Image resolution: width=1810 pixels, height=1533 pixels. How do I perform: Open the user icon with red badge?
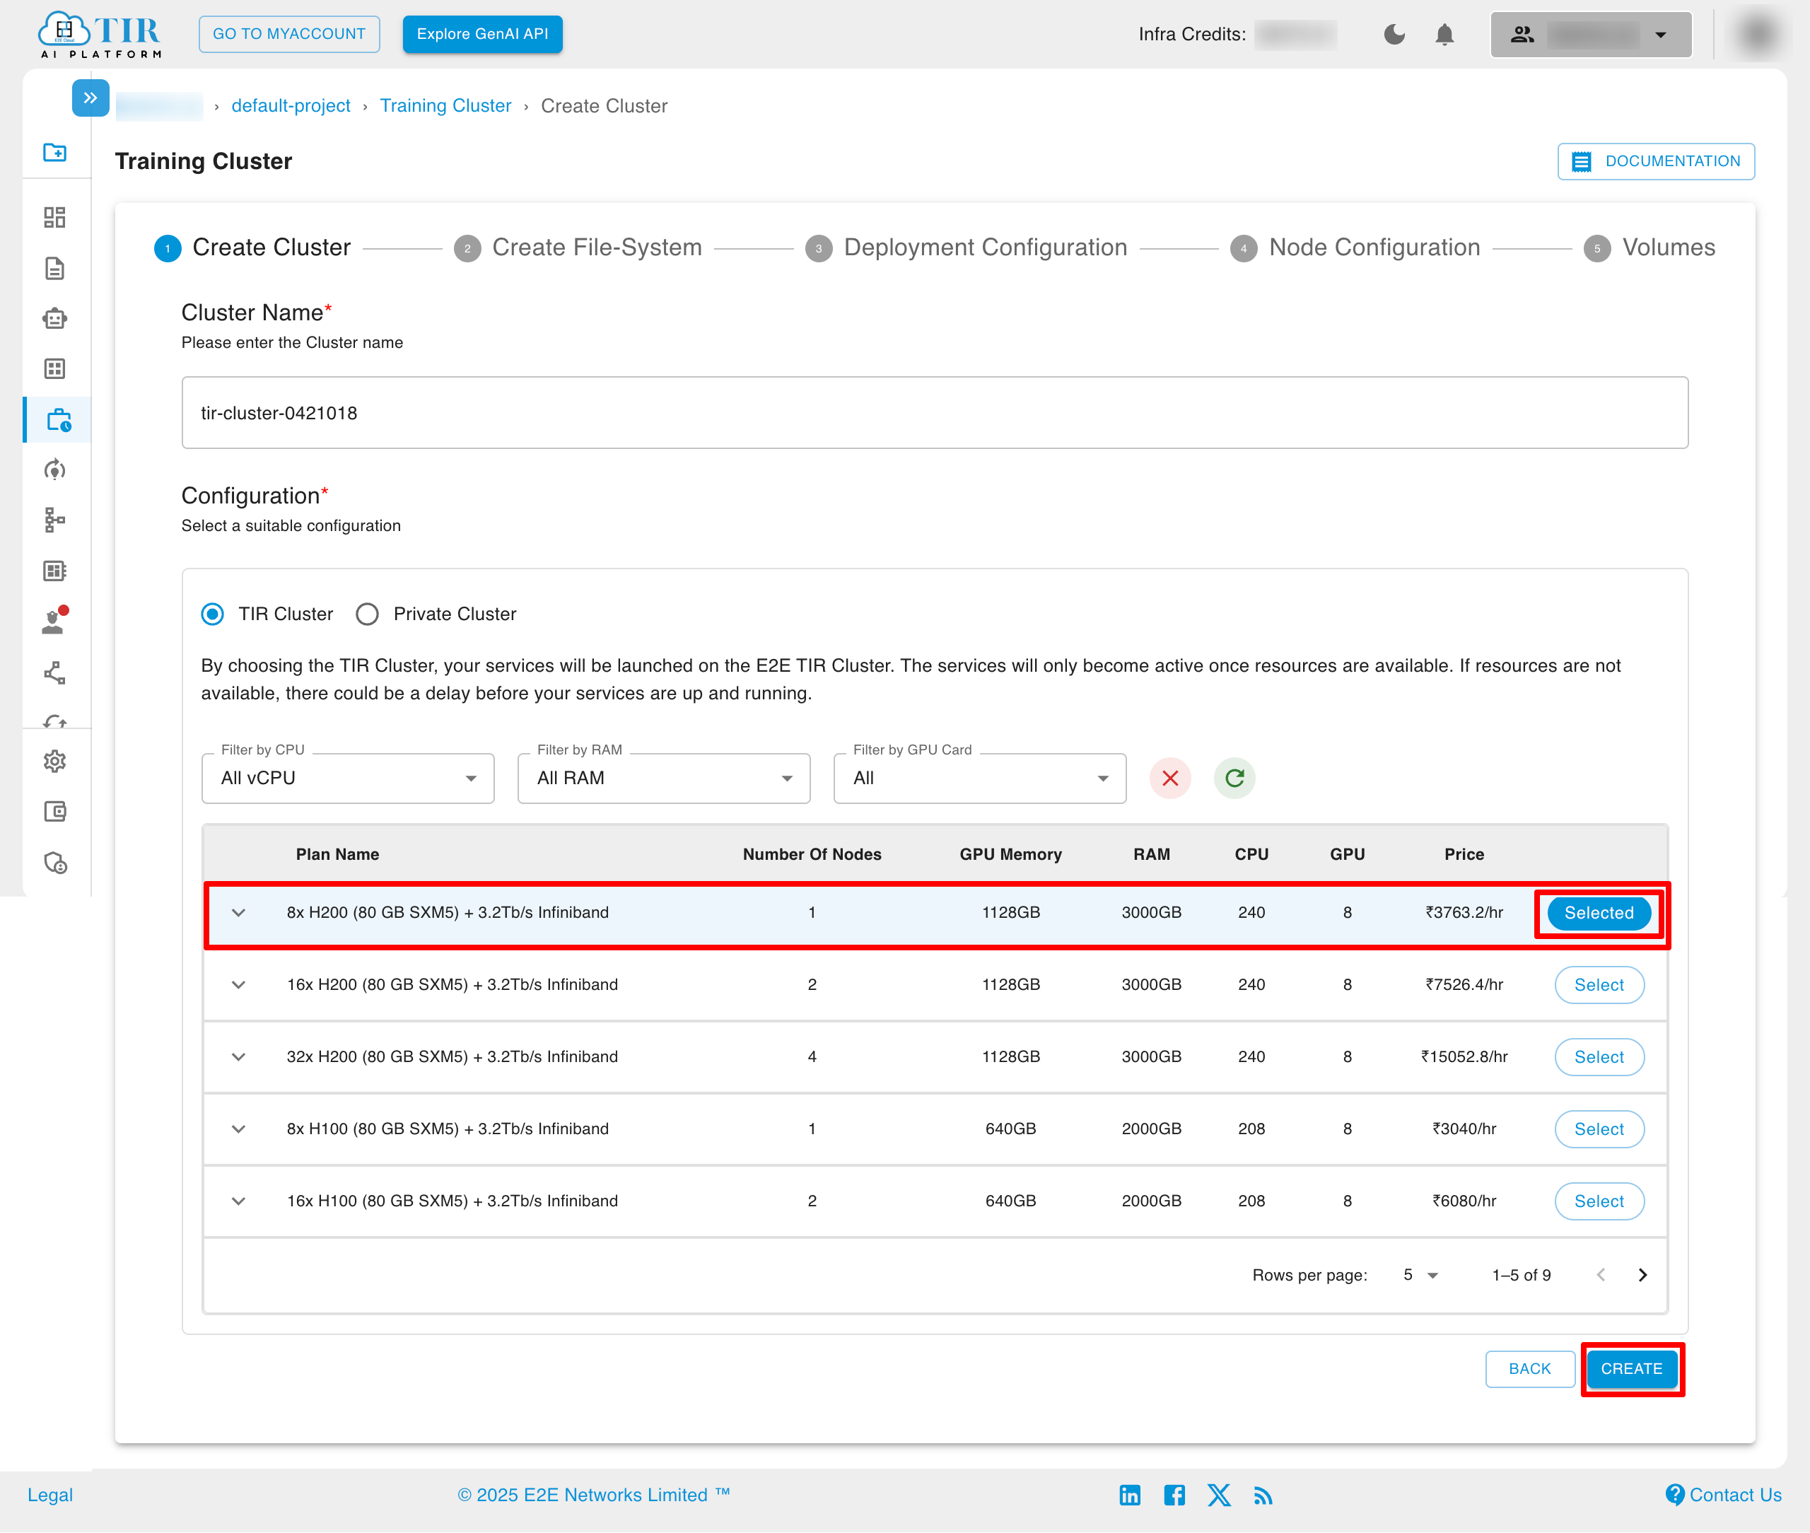[x=54, y=621]
